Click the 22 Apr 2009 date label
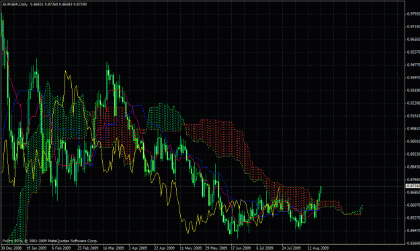The width and height of the screenshot is (420, 251). click(164, 248)
